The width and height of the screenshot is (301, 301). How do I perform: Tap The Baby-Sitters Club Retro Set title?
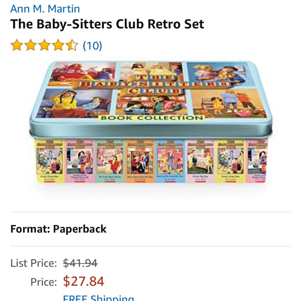click(107, 24)
